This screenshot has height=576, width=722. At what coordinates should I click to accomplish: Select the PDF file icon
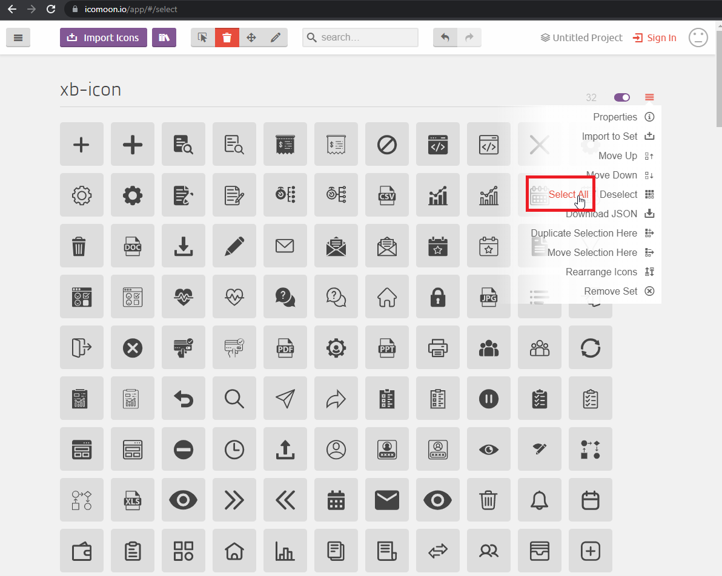click(x=285, y=347)
